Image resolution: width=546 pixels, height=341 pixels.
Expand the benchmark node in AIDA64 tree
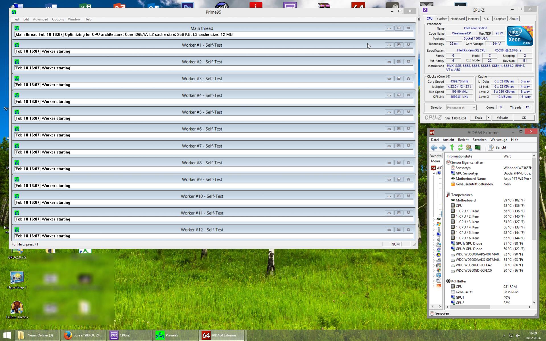click(x=434, y=286)
